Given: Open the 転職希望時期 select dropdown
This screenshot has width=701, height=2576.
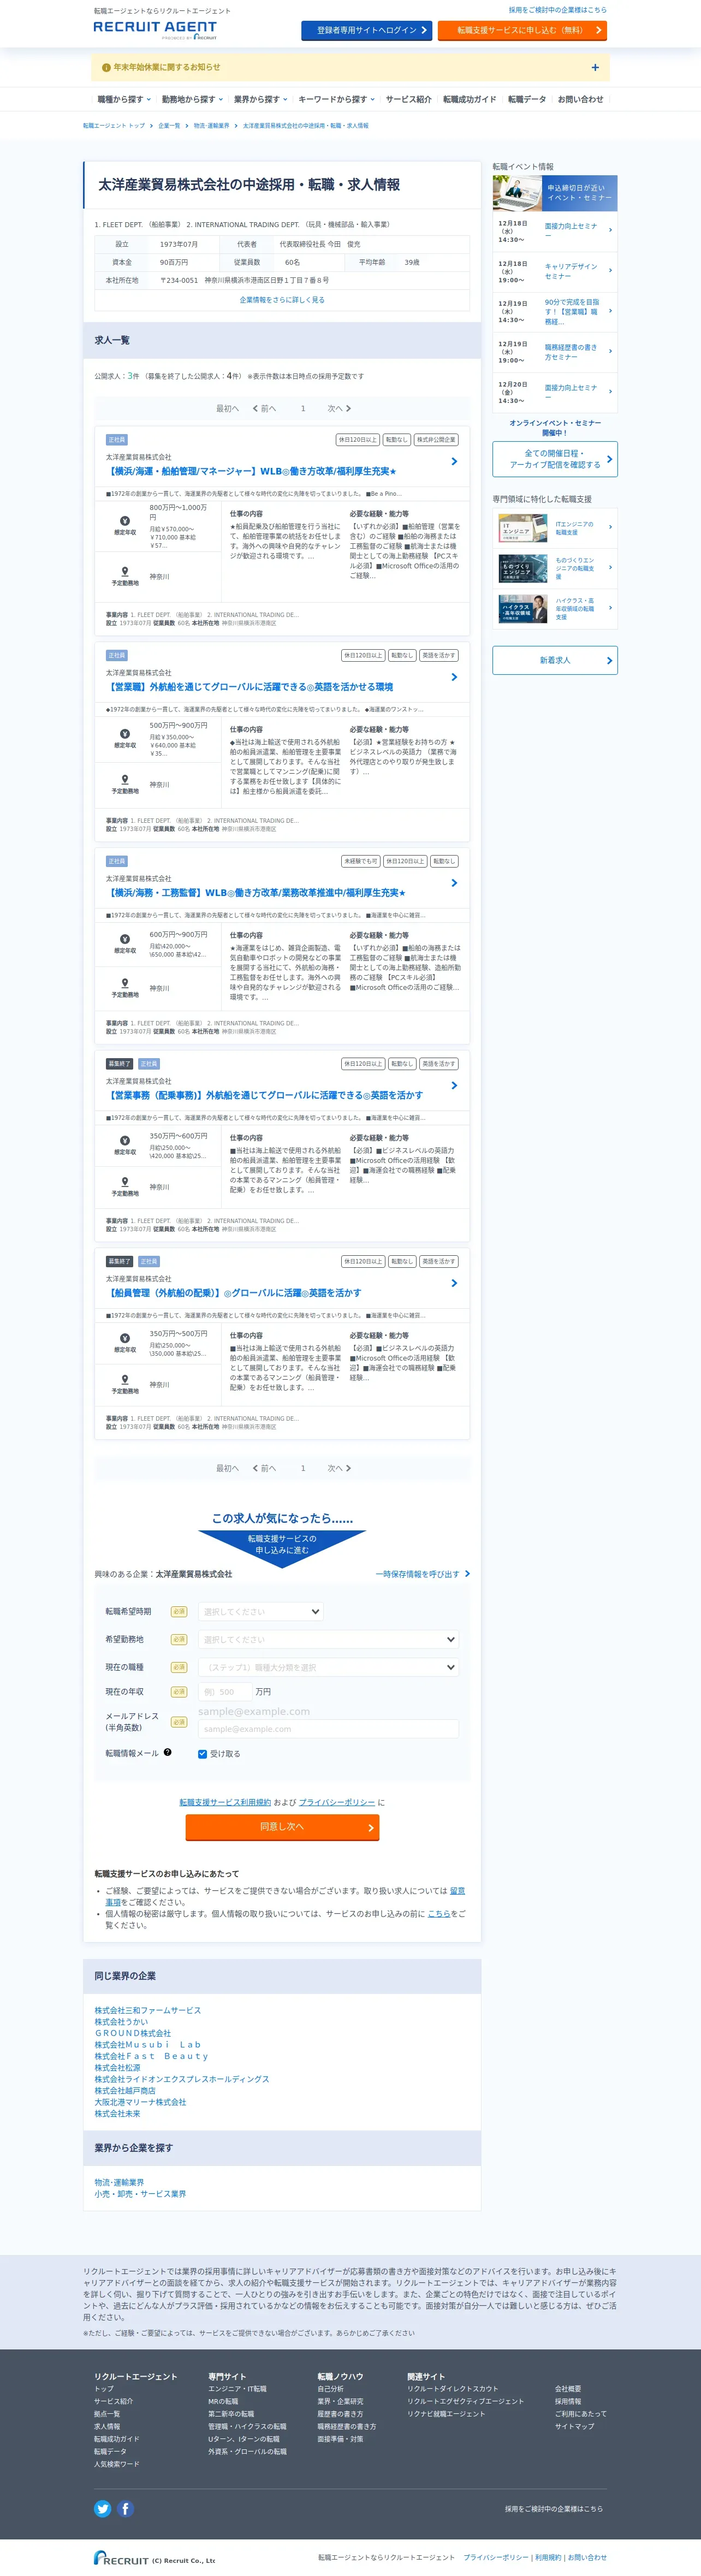Looking at the screenshot, I should pos(260,1611).
